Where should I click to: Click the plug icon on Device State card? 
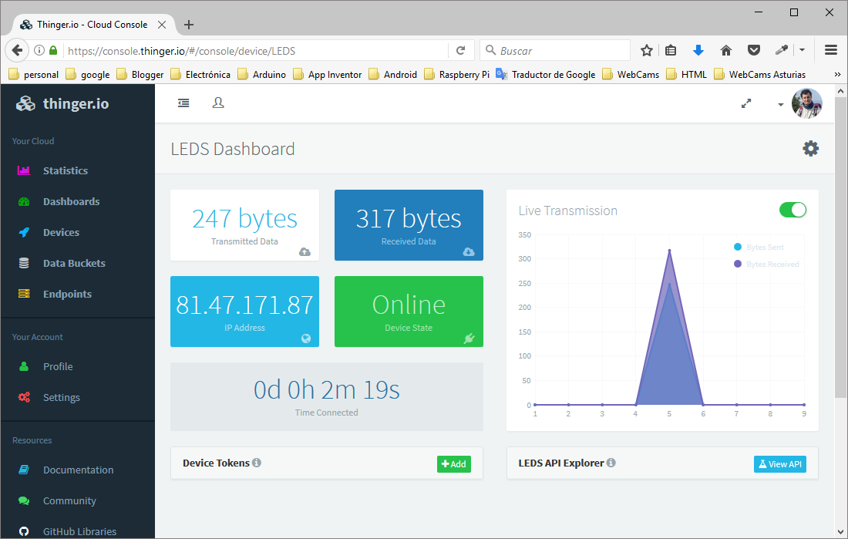[469, 339]
